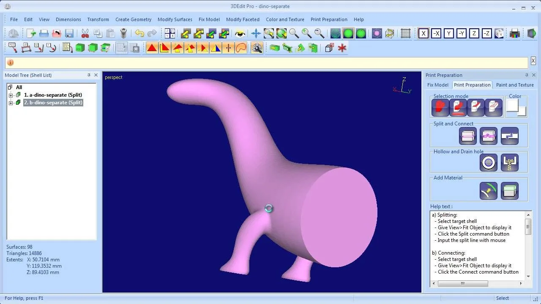Open the Print Preparation menu
The width and height of the screenshot is (541, 304).
[x=329, y=19]
